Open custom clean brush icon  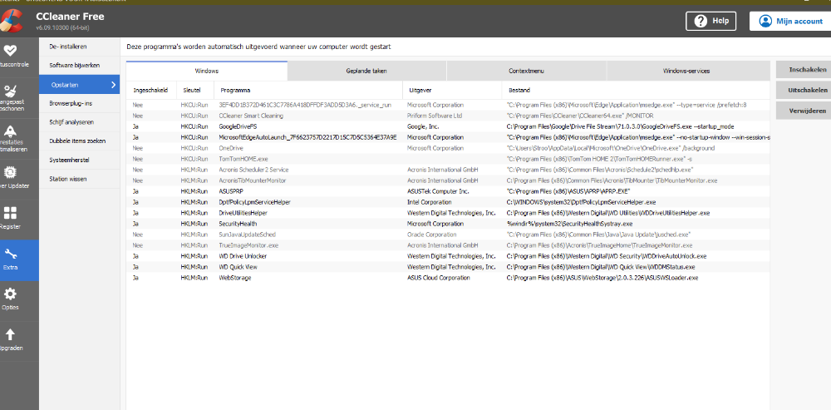[x=11, y=91]
